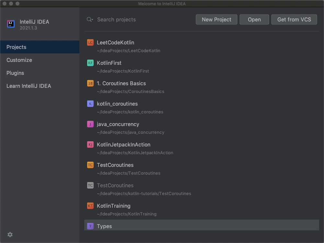324x243 pixels.
Task: Click the Open button
Action: (254, 19)
